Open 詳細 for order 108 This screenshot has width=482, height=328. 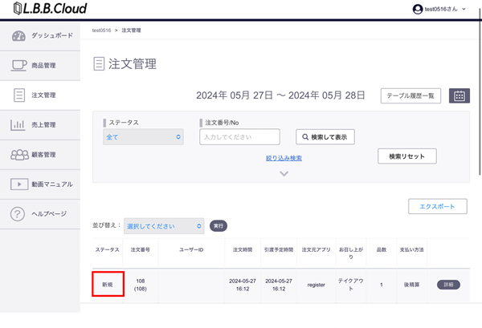tap(447, 285)
